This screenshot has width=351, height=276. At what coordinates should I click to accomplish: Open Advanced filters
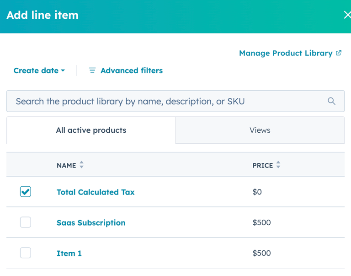click(x=131, y=70)
